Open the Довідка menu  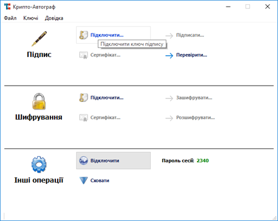[54, 18]
